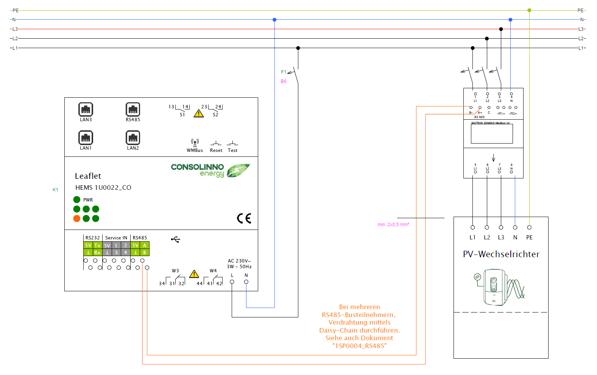
Task: Click the CE mark symbol
Action: pyautogui.click(x=244, y=218)
